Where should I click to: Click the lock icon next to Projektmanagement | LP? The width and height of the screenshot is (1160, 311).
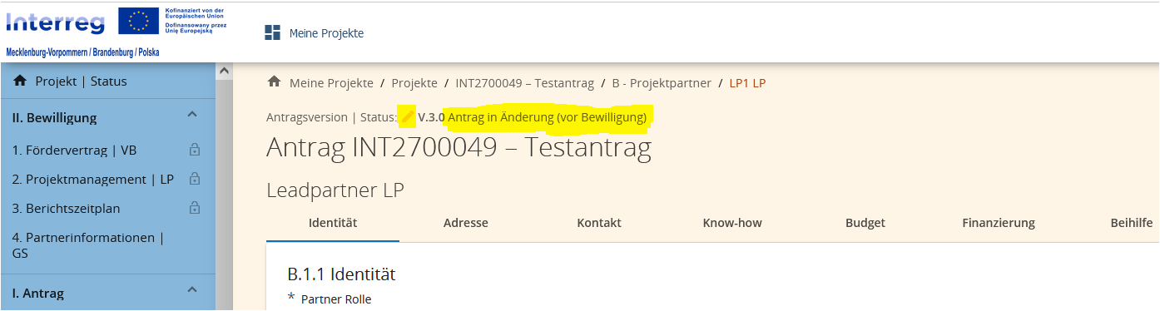(195, 179)
